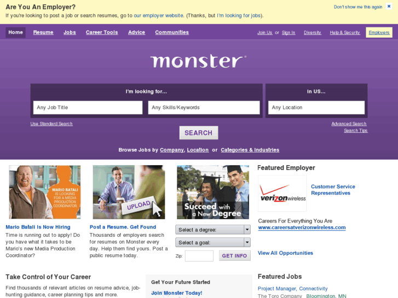The image size is (398, 298).
Task: Follow the "our employer website" link
Action: tap(158, 15)
